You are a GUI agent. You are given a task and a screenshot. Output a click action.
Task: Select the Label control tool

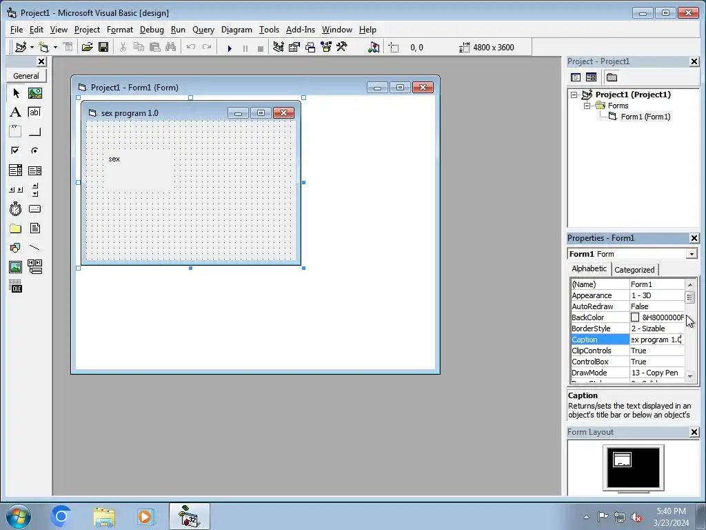[x=16, y=112]
